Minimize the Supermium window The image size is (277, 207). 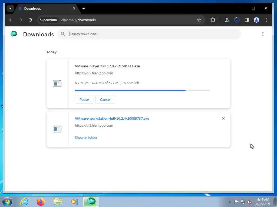pyautogui.click(x=241, y=8)
